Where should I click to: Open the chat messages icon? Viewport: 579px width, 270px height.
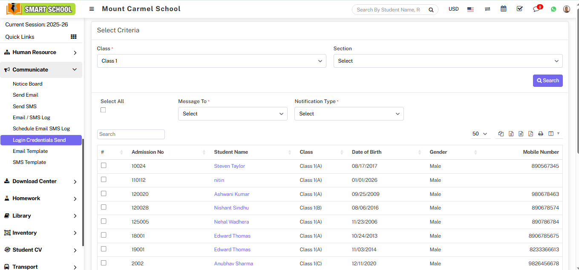tap(536, 9)
